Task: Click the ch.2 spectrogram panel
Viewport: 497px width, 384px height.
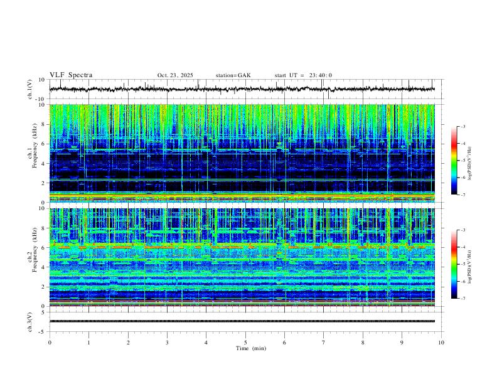Action: (242, 257)
